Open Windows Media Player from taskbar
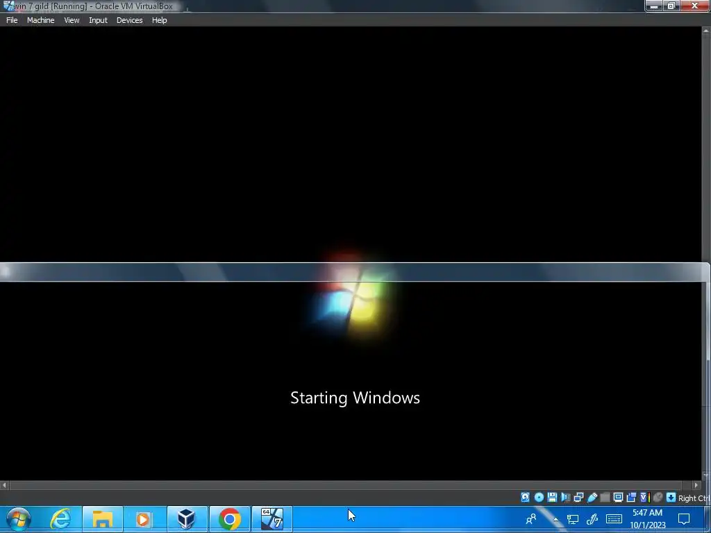Image resolution: width=711 pixels, height=533 pixels. (143, 519)
